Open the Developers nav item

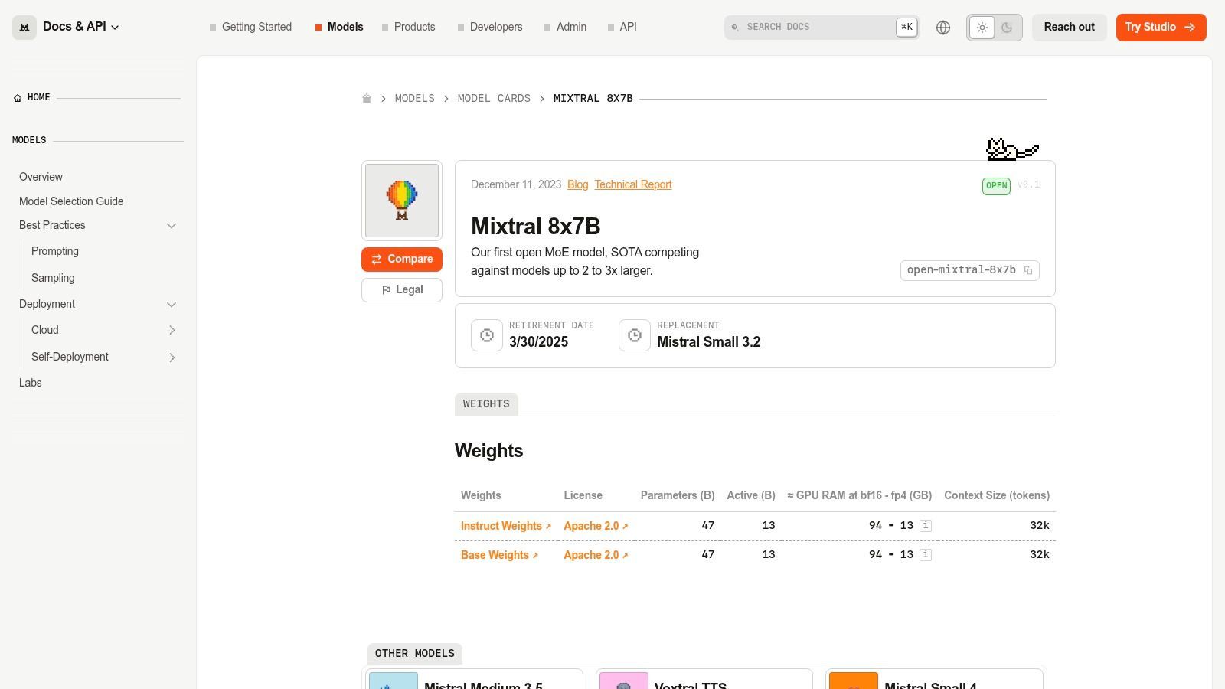tap(490, 27)
